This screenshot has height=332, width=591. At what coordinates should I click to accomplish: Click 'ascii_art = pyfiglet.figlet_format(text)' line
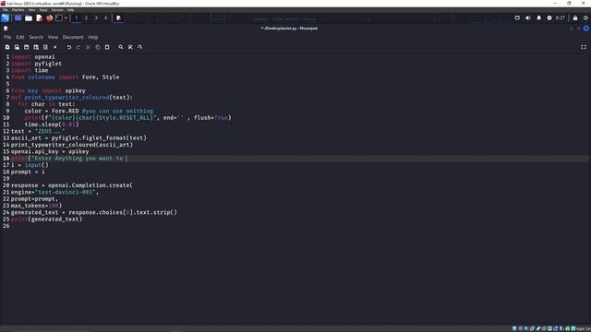coord(78,138)
